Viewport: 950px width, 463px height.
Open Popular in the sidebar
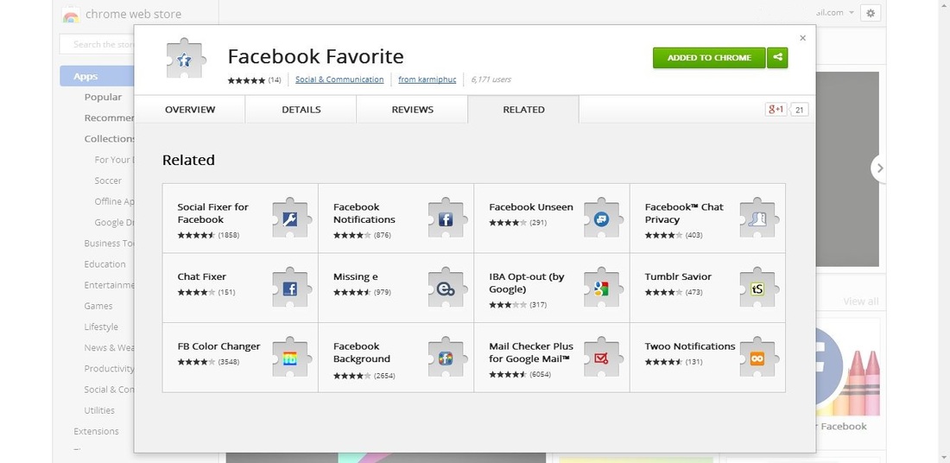pos(103,97)
